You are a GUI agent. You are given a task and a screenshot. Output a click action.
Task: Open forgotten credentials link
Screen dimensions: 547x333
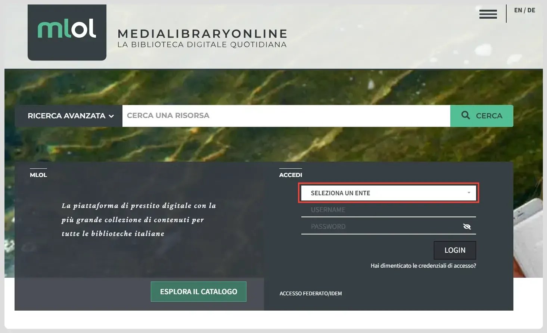423,266
